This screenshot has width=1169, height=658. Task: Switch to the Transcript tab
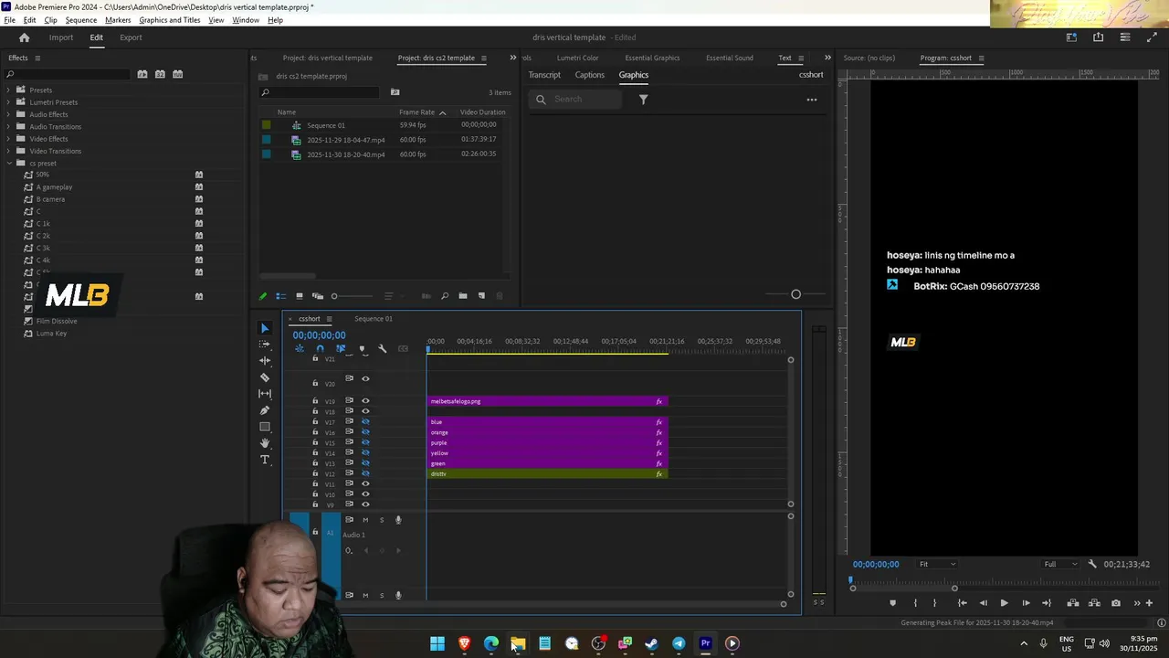pyautogui.click(x=544, y=75)
